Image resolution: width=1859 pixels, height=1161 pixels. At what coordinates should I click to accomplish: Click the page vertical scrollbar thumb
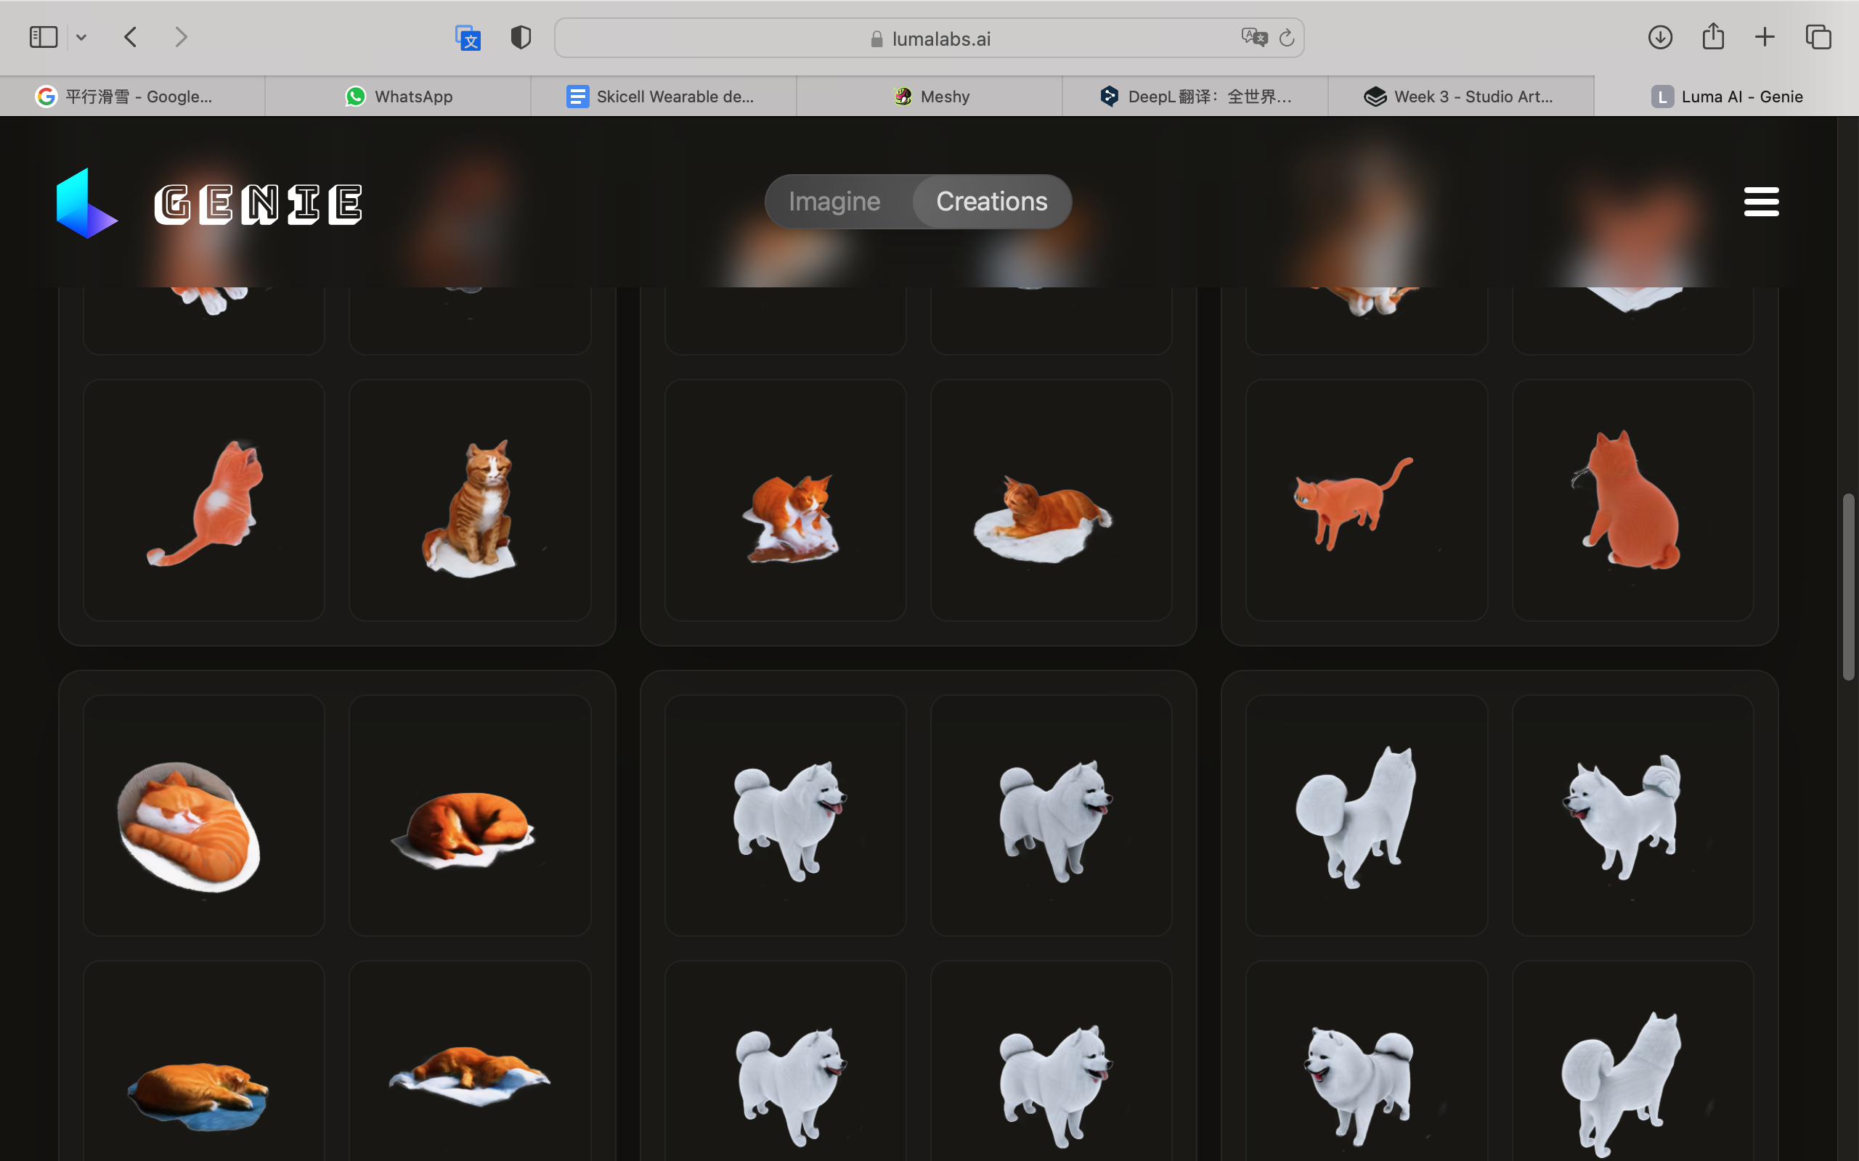[1848, 588]
